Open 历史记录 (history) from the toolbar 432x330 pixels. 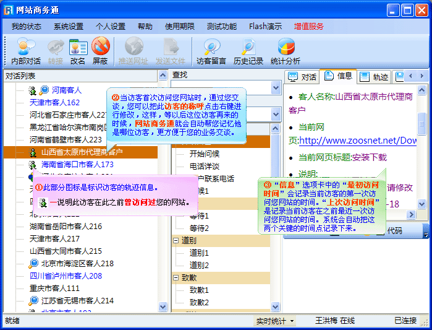coord(248,51)
